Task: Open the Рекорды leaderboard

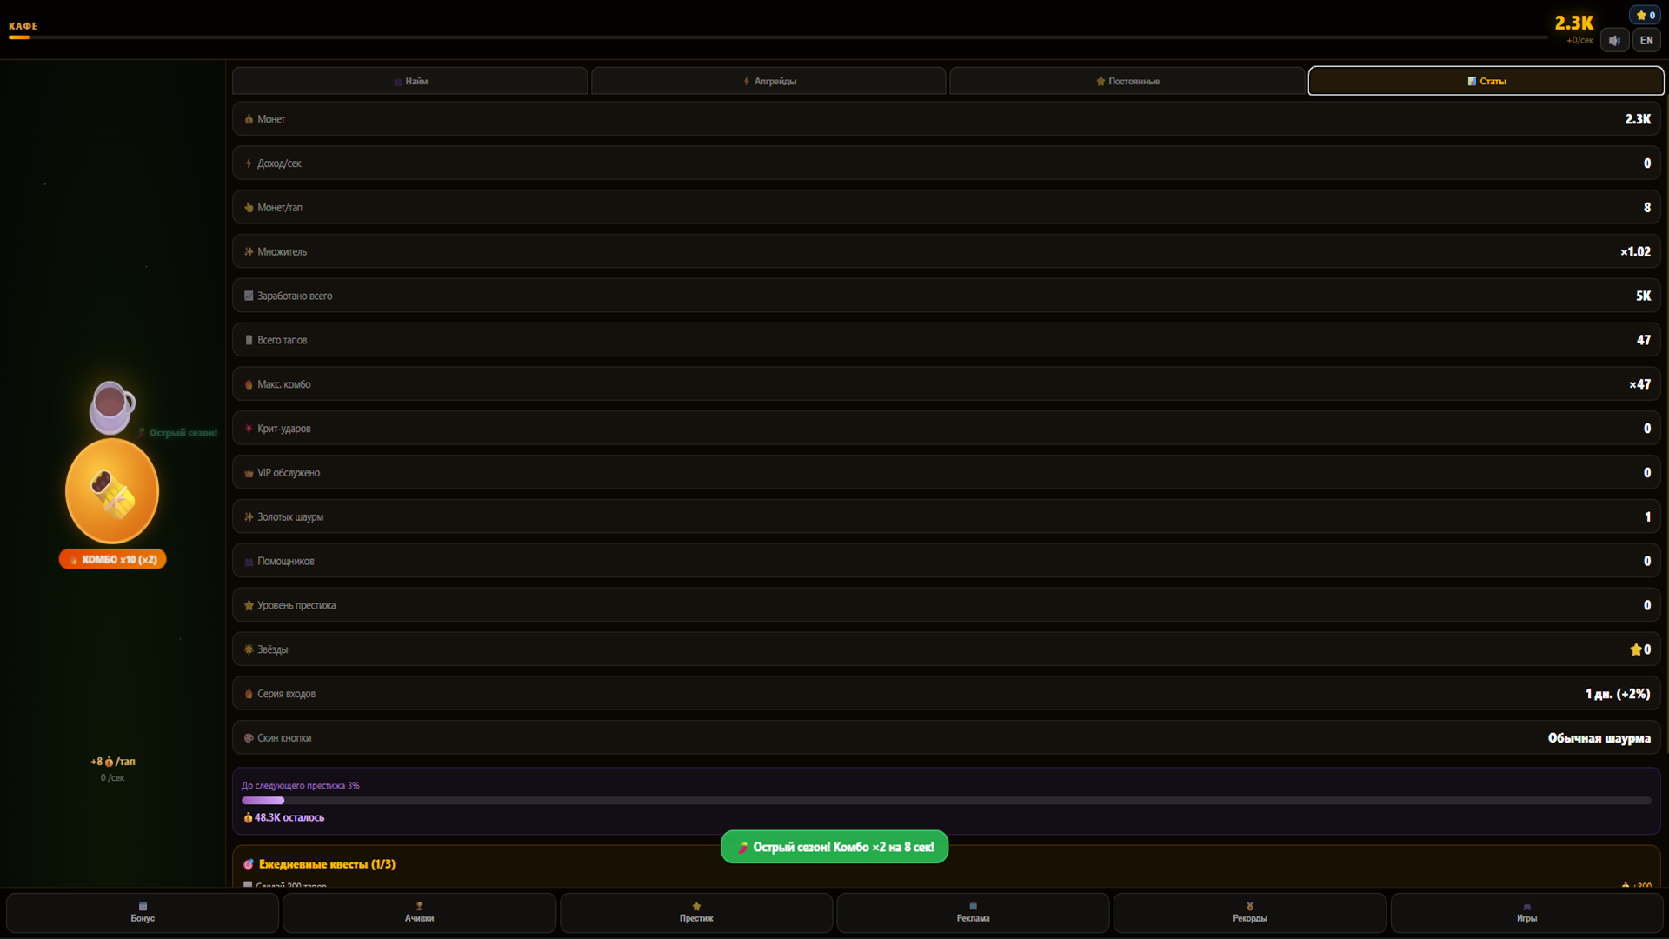Action: pyautogui.click(x=1250, y=912)
